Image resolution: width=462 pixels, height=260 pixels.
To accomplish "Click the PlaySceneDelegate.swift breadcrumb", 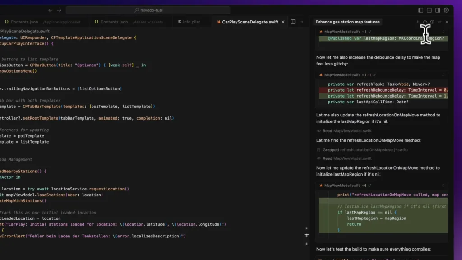I will (25, 31).
